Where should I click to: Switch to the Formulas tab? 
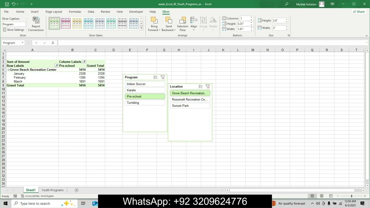[75, 12]
